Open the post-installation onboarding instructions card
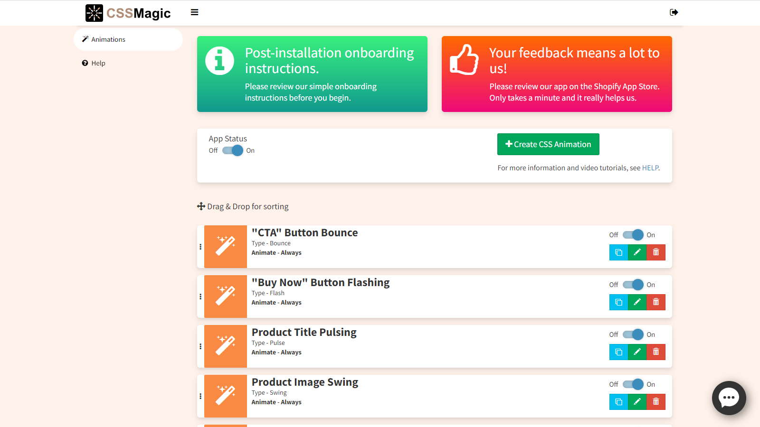 [x=312, y=74]
